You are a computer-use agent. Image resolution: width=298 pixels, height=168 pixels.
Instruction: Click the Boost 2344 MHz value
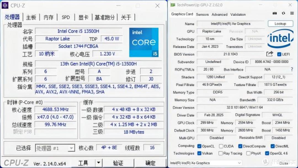(283, 123)
